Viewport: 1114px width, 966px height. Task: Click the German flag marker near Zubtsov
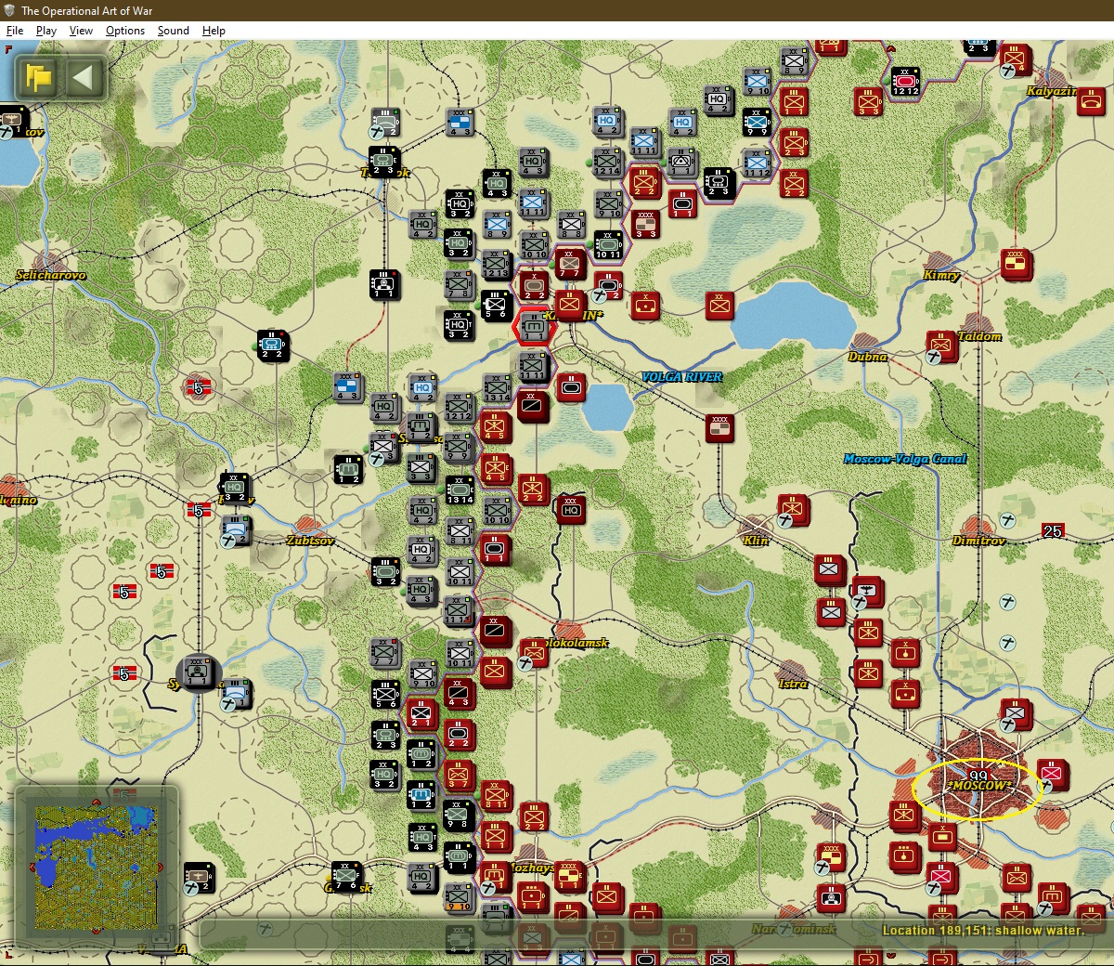199,510
